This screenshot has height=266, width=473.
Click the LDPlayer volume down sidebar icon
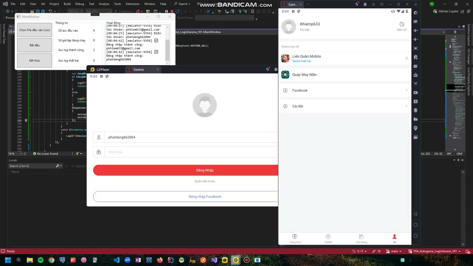(416, 40)
